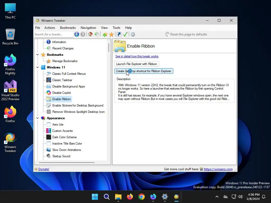Open 'See in detail how this tweak works' link
Viewport: 271px width, 203px height.
pyautogui.click(x=137, y=56)
